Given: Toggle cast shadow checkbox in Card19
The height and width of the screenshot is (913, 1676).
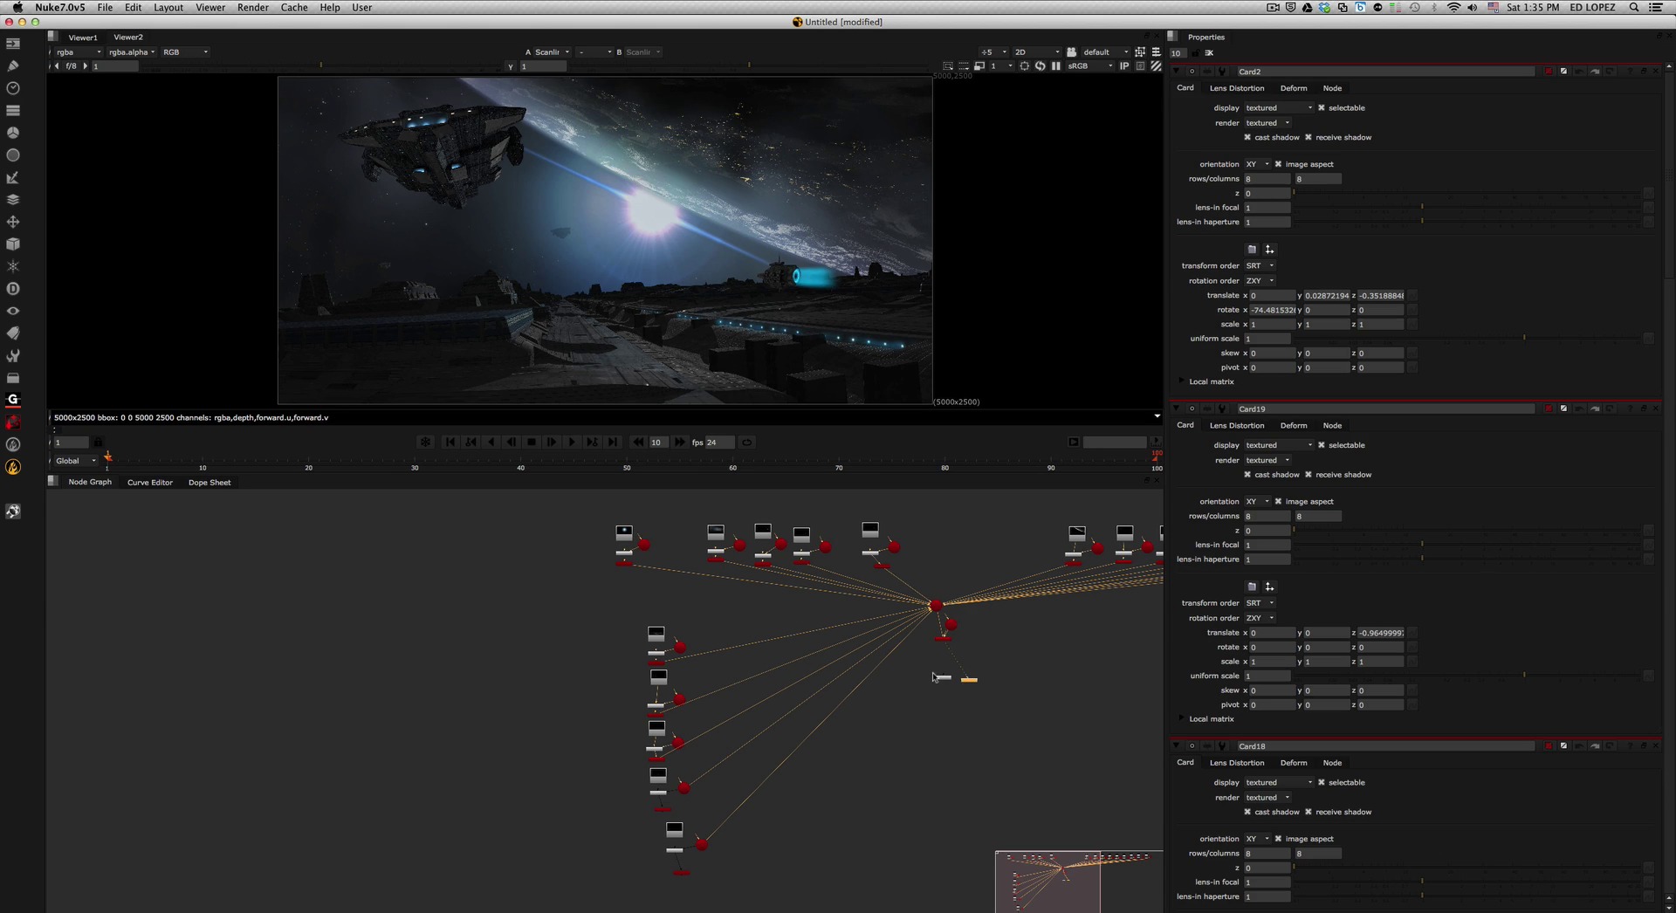Looking at the screenshot, I should [x=1247, y=475].
